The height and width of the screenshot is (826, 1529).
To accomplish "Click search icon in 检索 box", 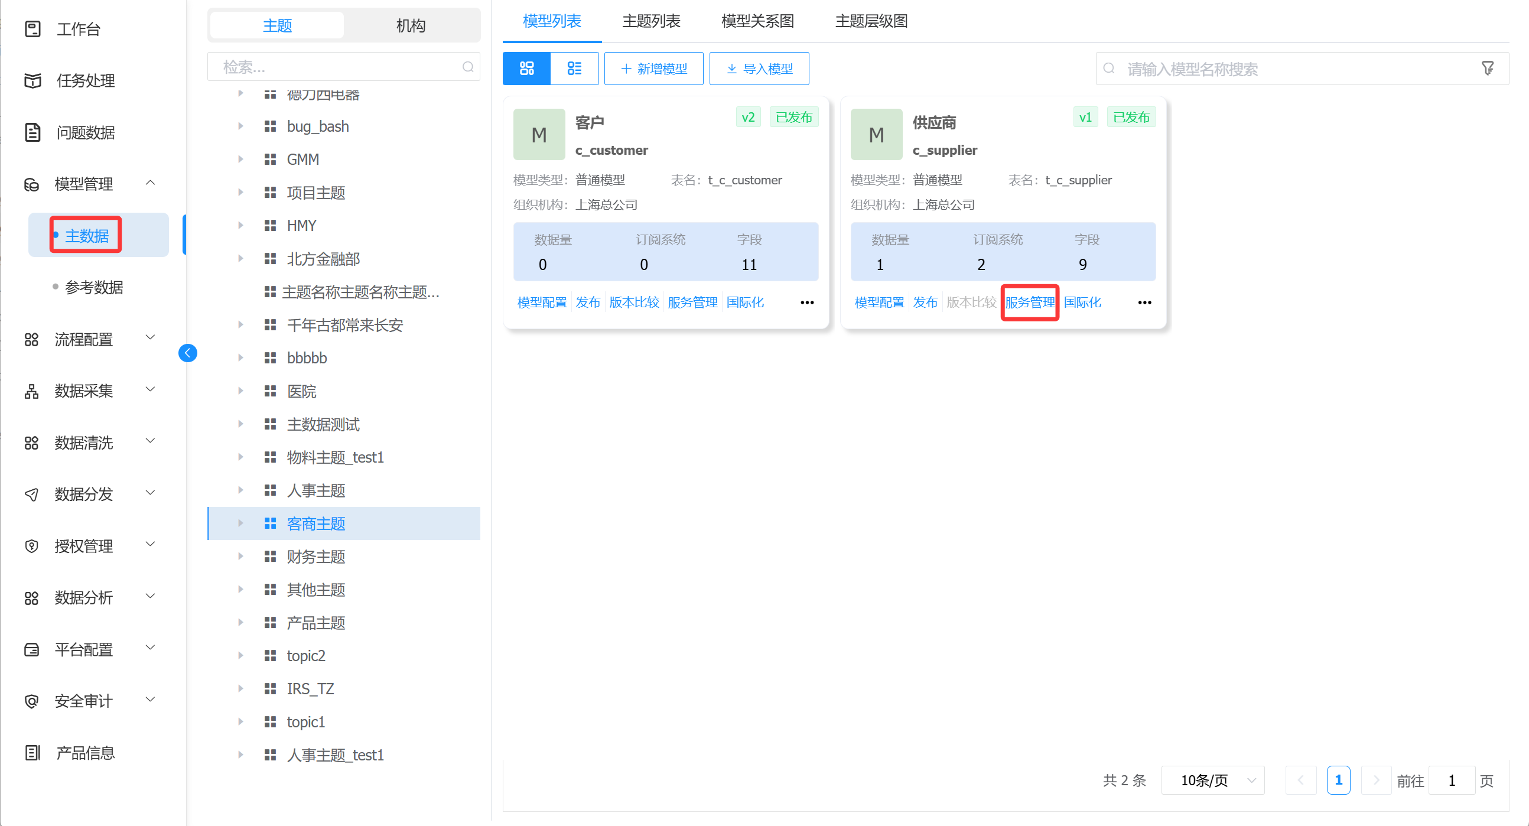I will (x=468, y=67).
